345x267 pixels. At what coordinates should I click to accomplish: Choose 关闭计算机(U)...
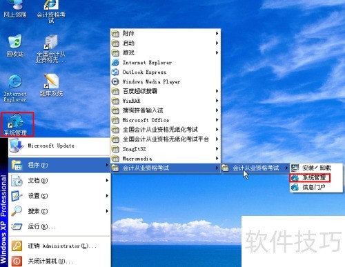59,261
